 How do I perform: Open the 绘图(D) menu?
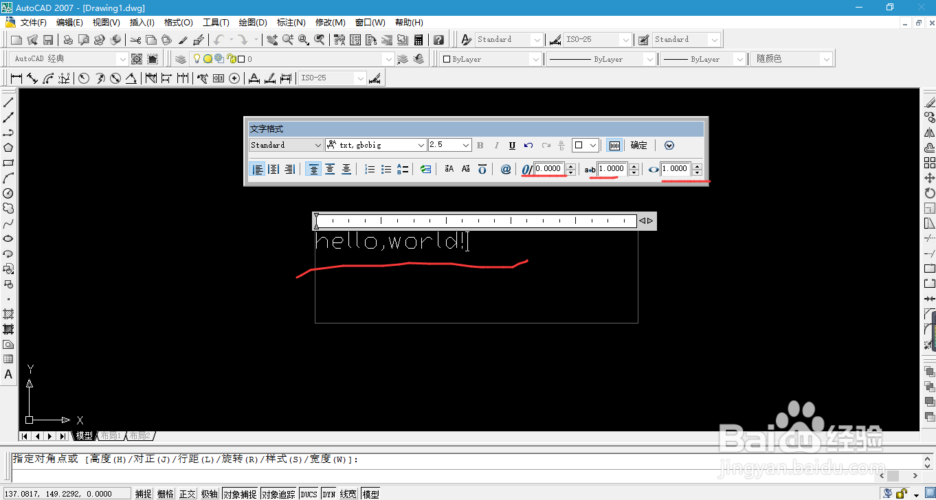[253, 23]
